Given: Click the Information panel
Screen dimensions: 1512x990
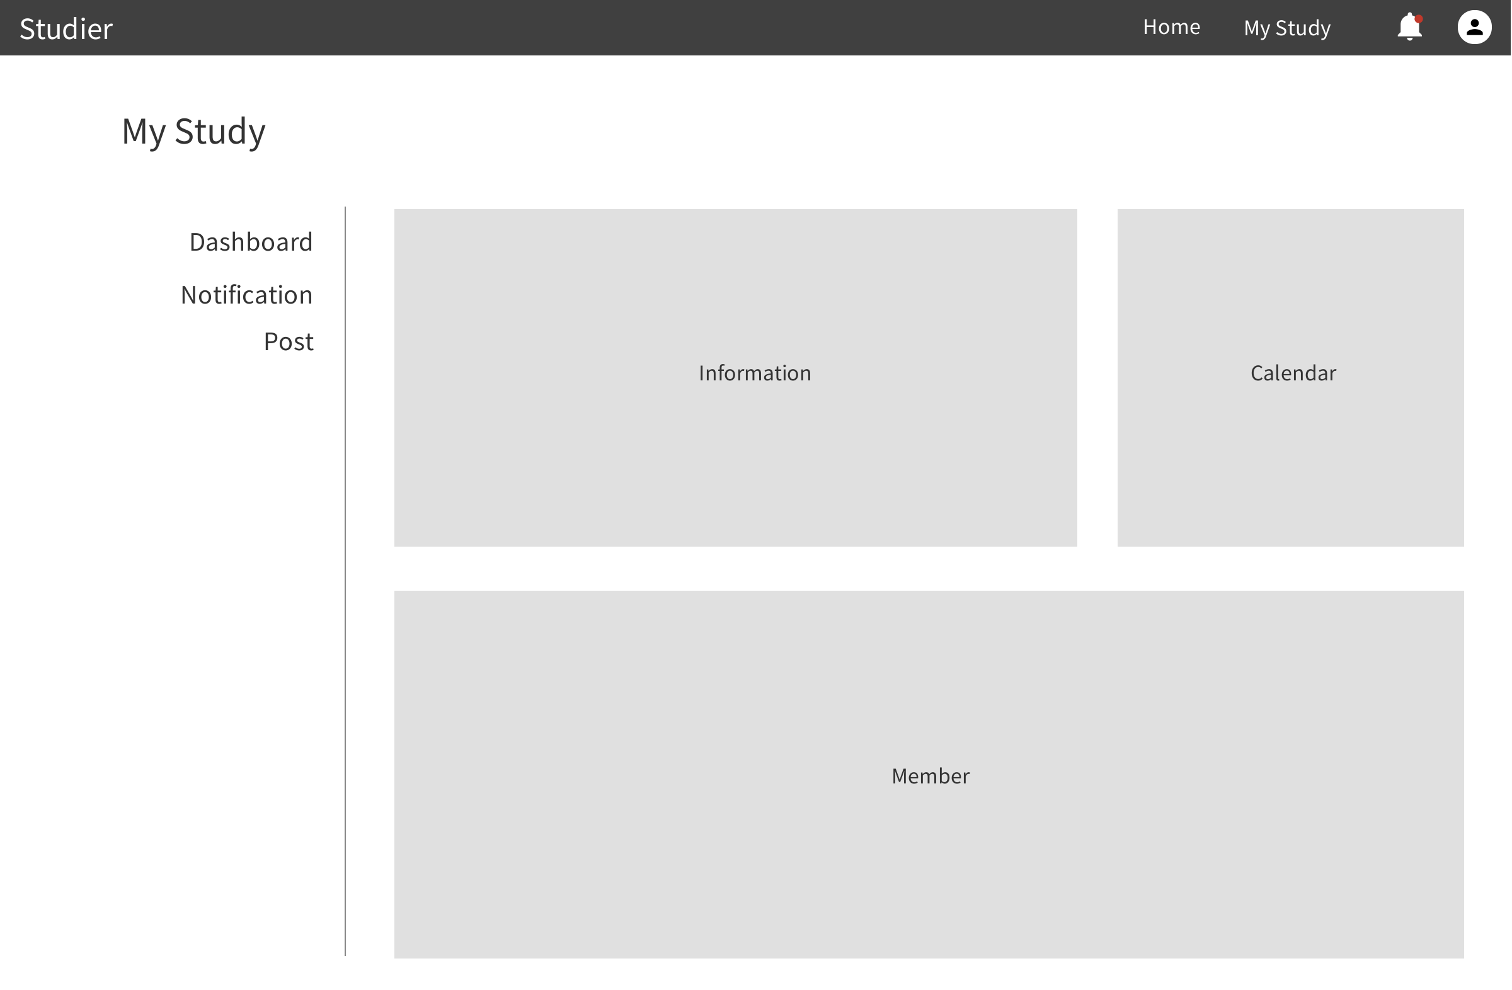Looking at the screenshot, I should [x=736, y=378].
